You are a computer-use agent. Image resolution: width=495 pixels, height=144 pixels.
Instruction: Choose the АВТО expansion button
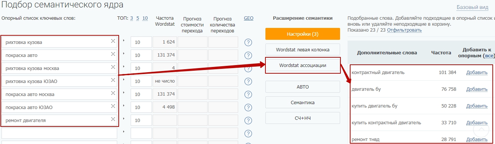(x=303, y=87)
